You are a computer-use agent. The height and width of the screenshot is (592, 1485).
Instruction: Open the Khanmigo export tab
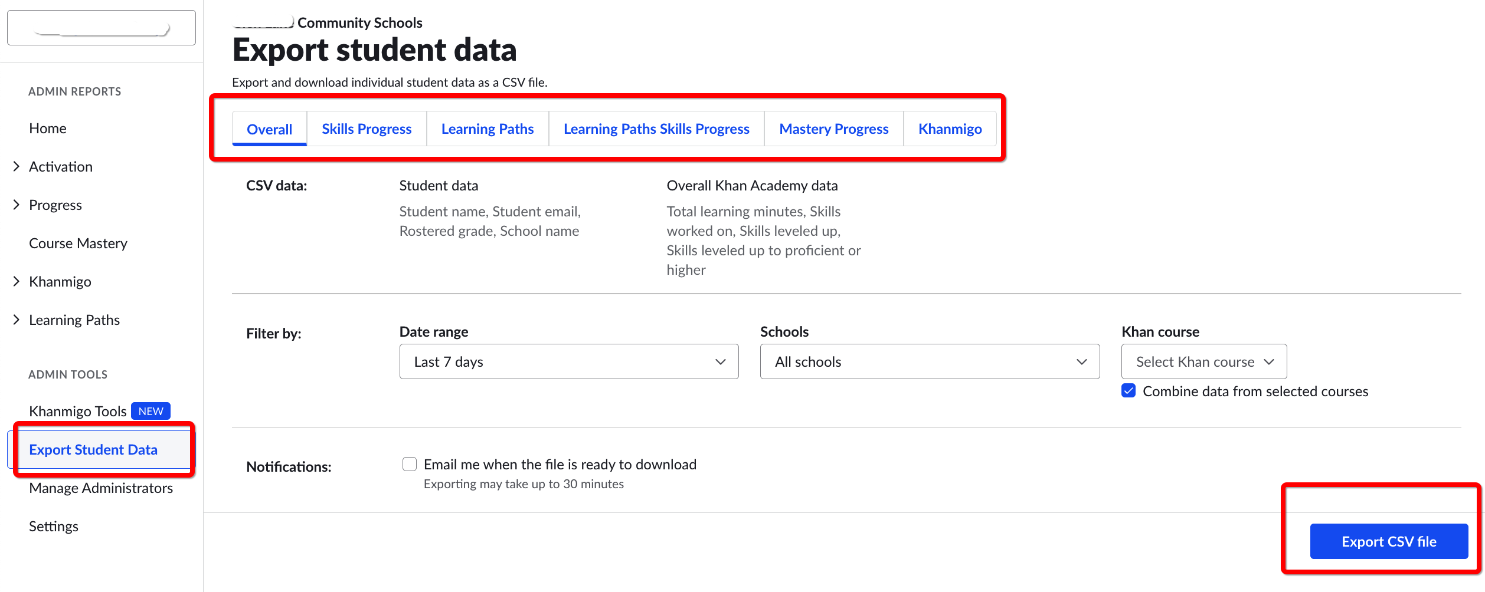click(x=950, y=129)
